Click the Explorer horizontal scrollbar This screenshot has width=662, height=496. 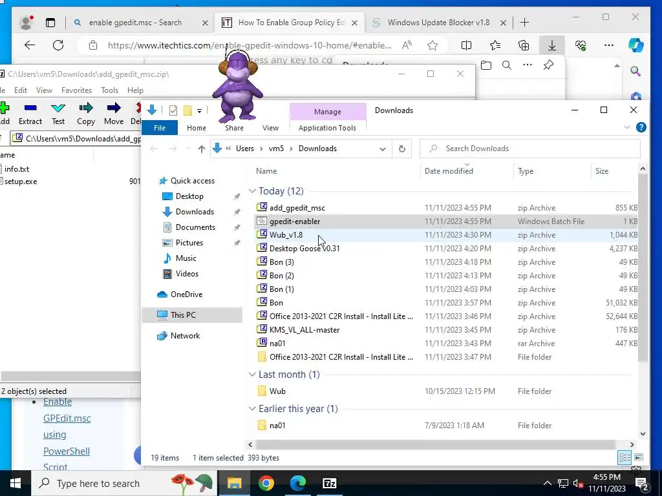click(435, 444)
